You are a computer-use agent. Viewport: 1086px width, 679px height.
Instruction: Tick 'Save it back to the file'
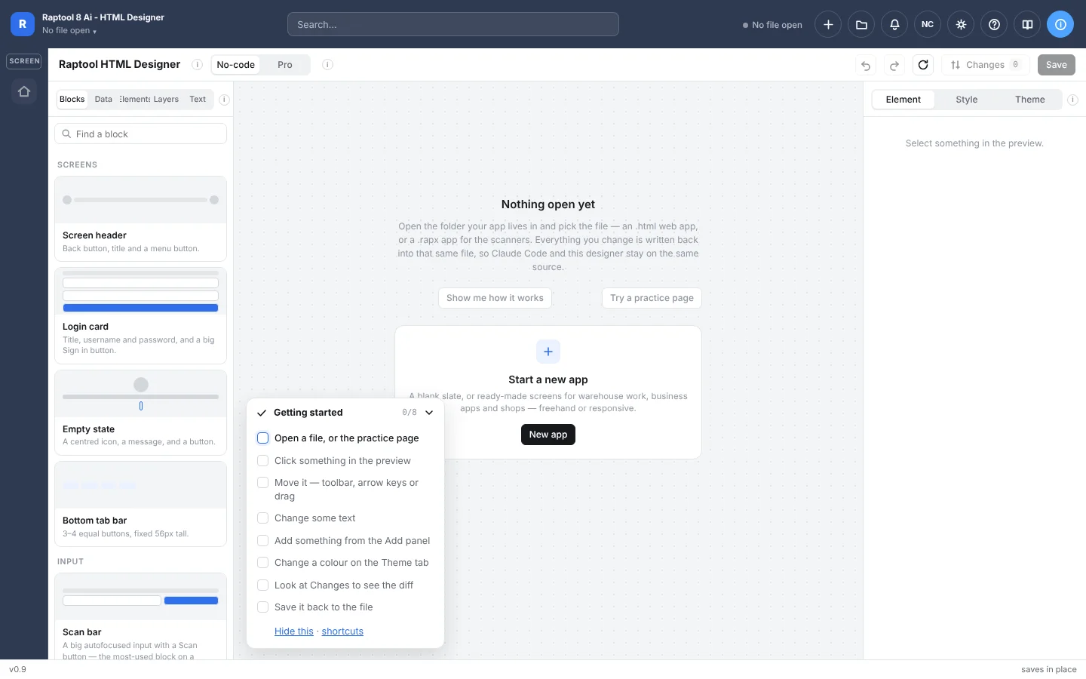(263, 607)
